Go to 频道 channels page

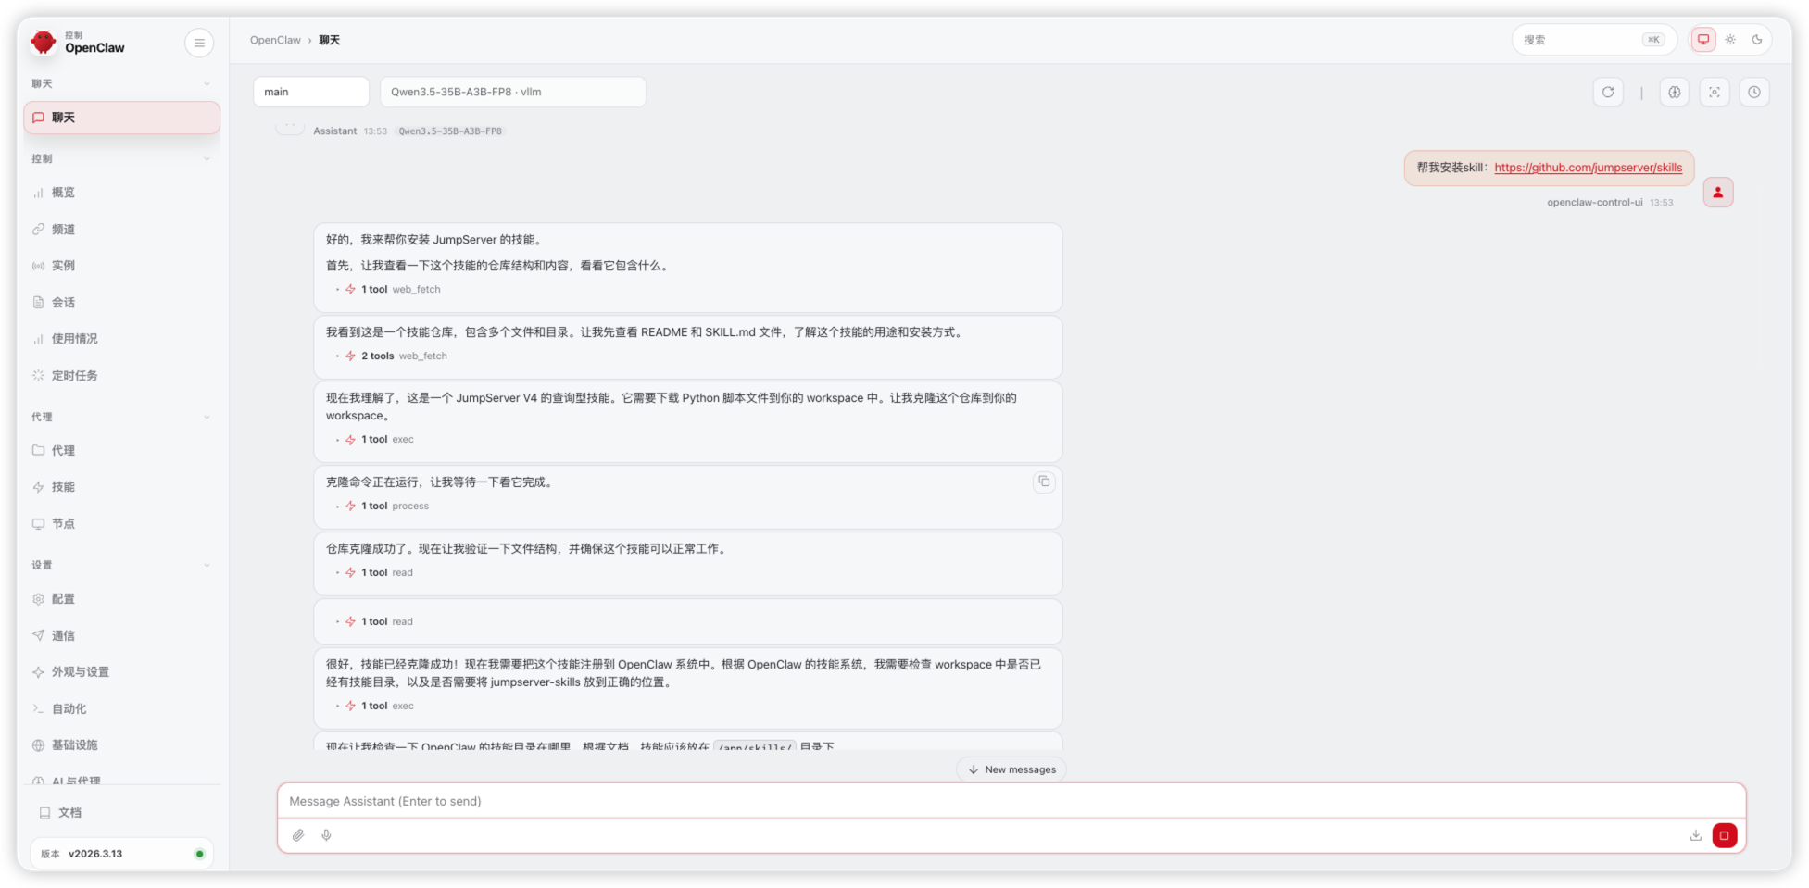(x=122, y=229)
